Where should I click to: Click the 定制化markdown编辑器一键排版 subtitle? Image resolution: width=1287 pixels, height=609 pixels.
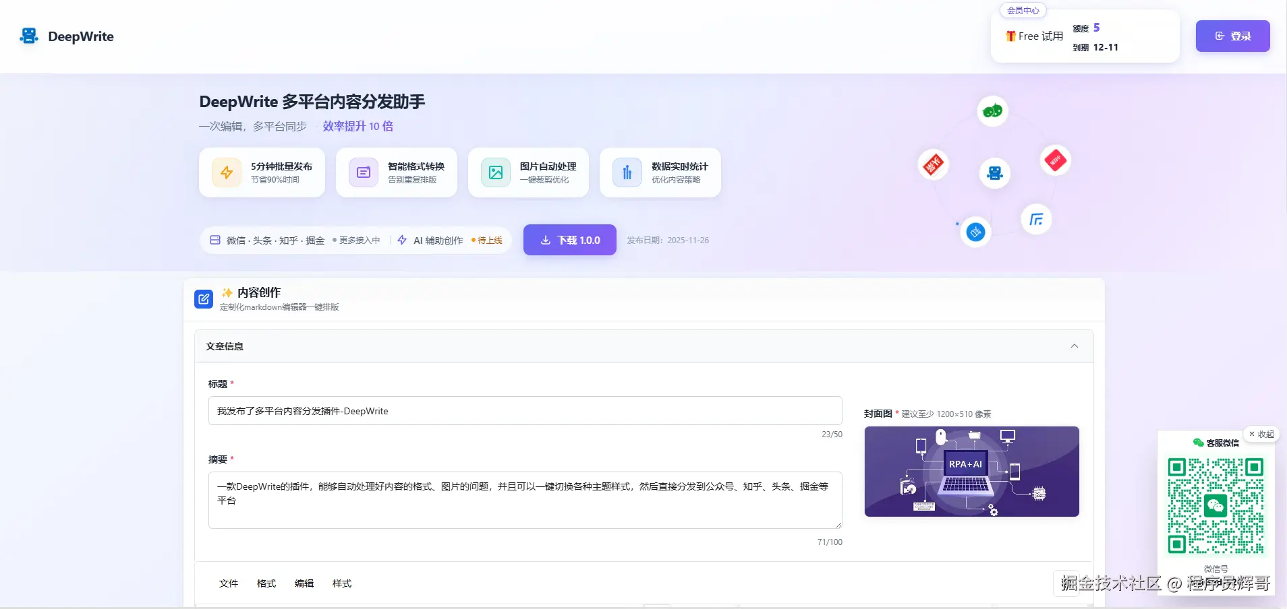(x=279, y=307)
